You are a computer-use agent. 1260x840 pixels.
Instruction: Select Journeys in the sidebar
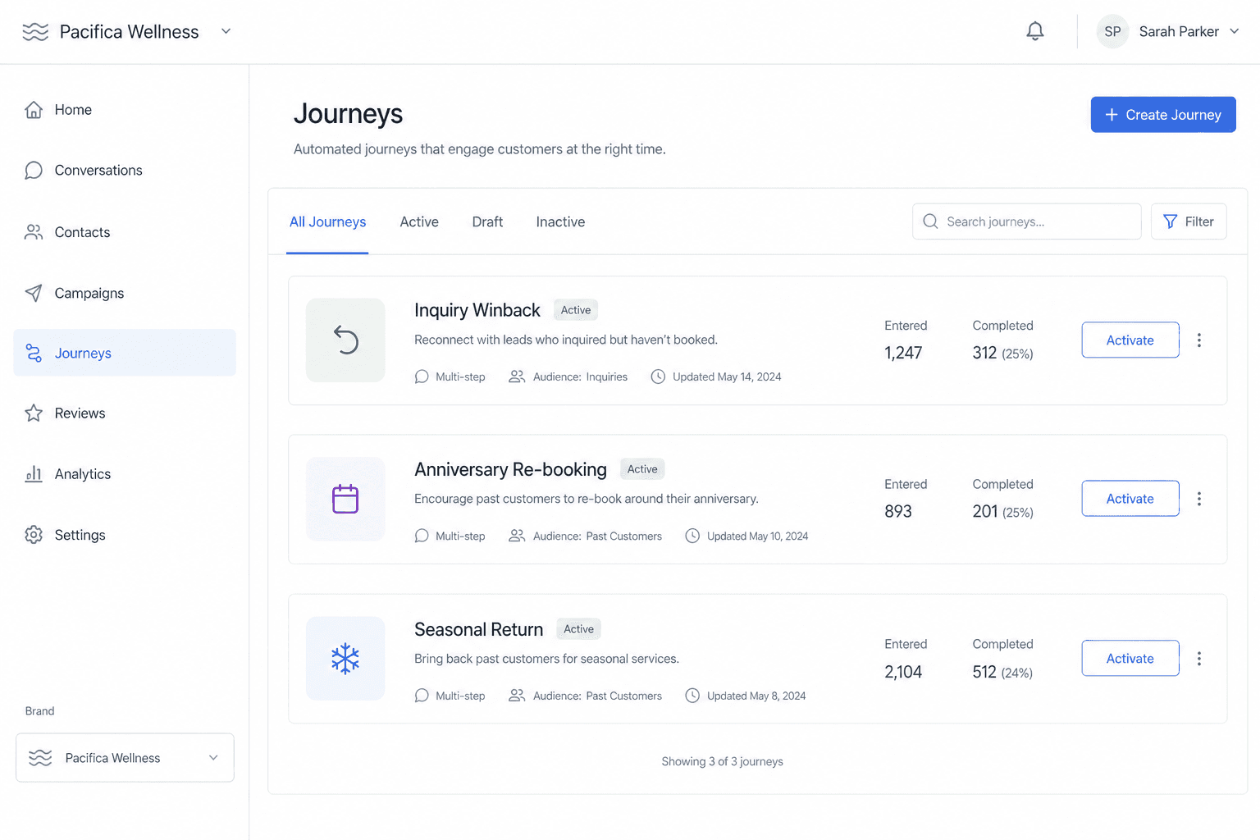tap(125, 353)
